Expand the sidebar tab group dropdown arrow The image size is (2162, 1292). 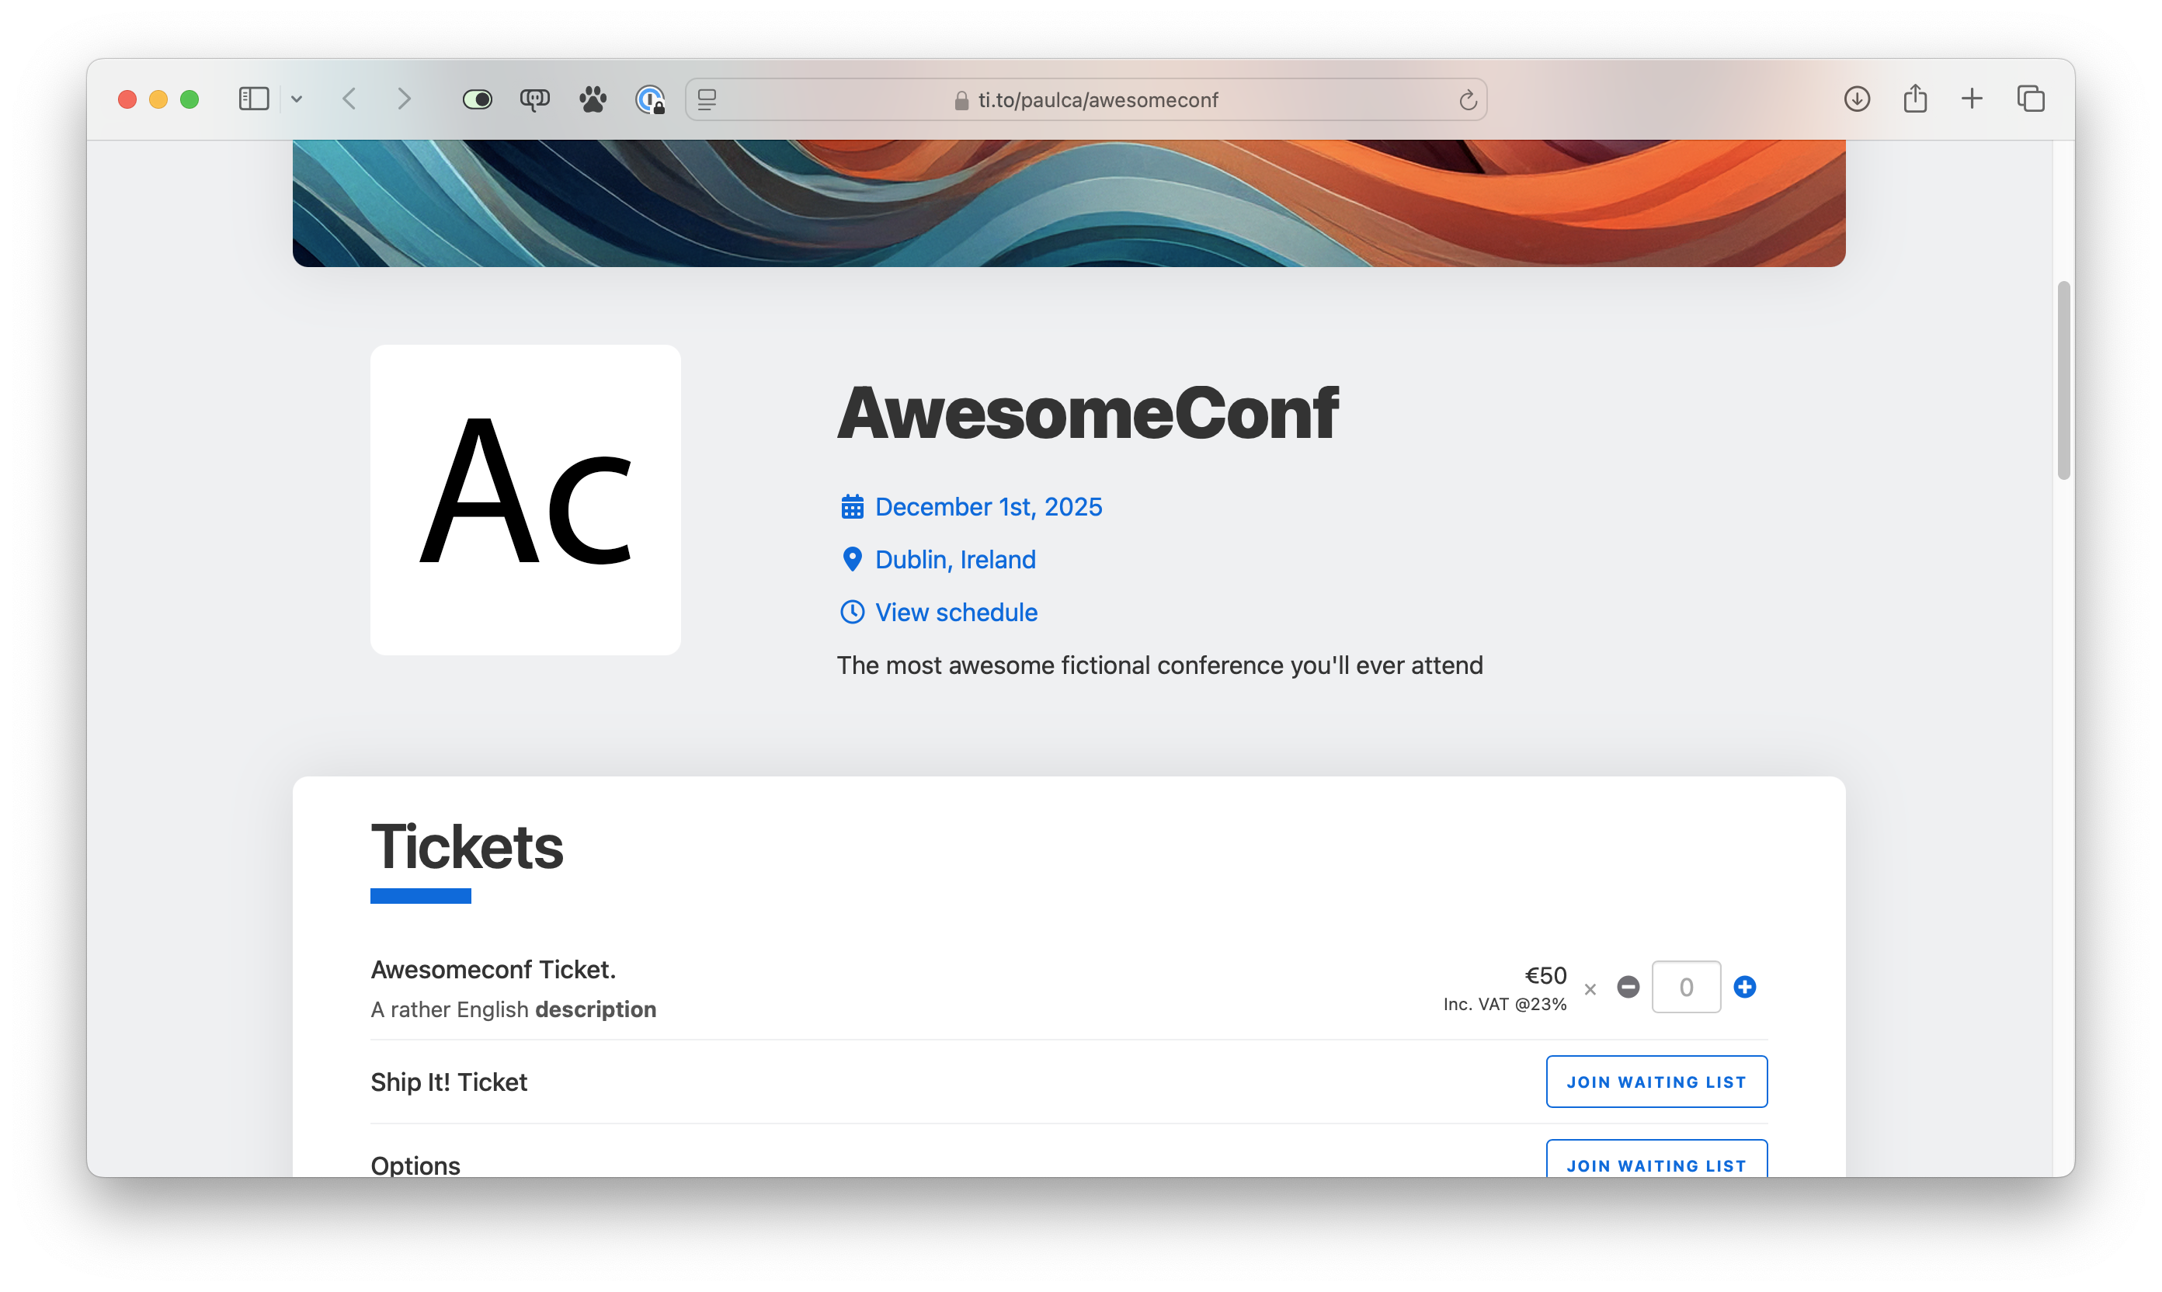[297, 99]
